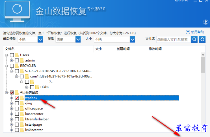210x137 pixels.
Task: Expand the Disks tree node
Action: pyautogui.click(x=27, y=87)
